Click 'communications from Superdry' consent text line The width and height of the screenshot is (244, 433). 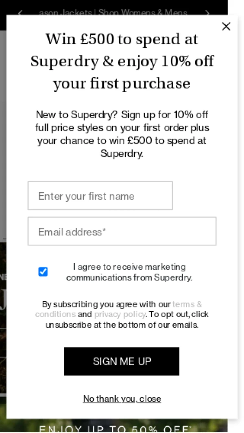point(129,277)
